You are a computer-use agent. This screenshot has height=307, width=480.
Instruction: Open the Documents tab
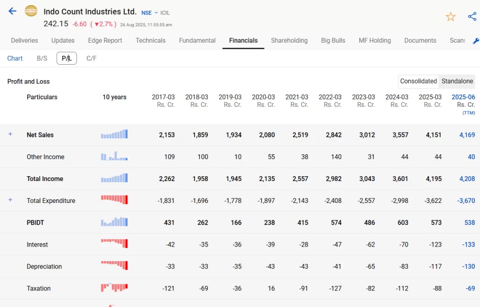point(420,40)
